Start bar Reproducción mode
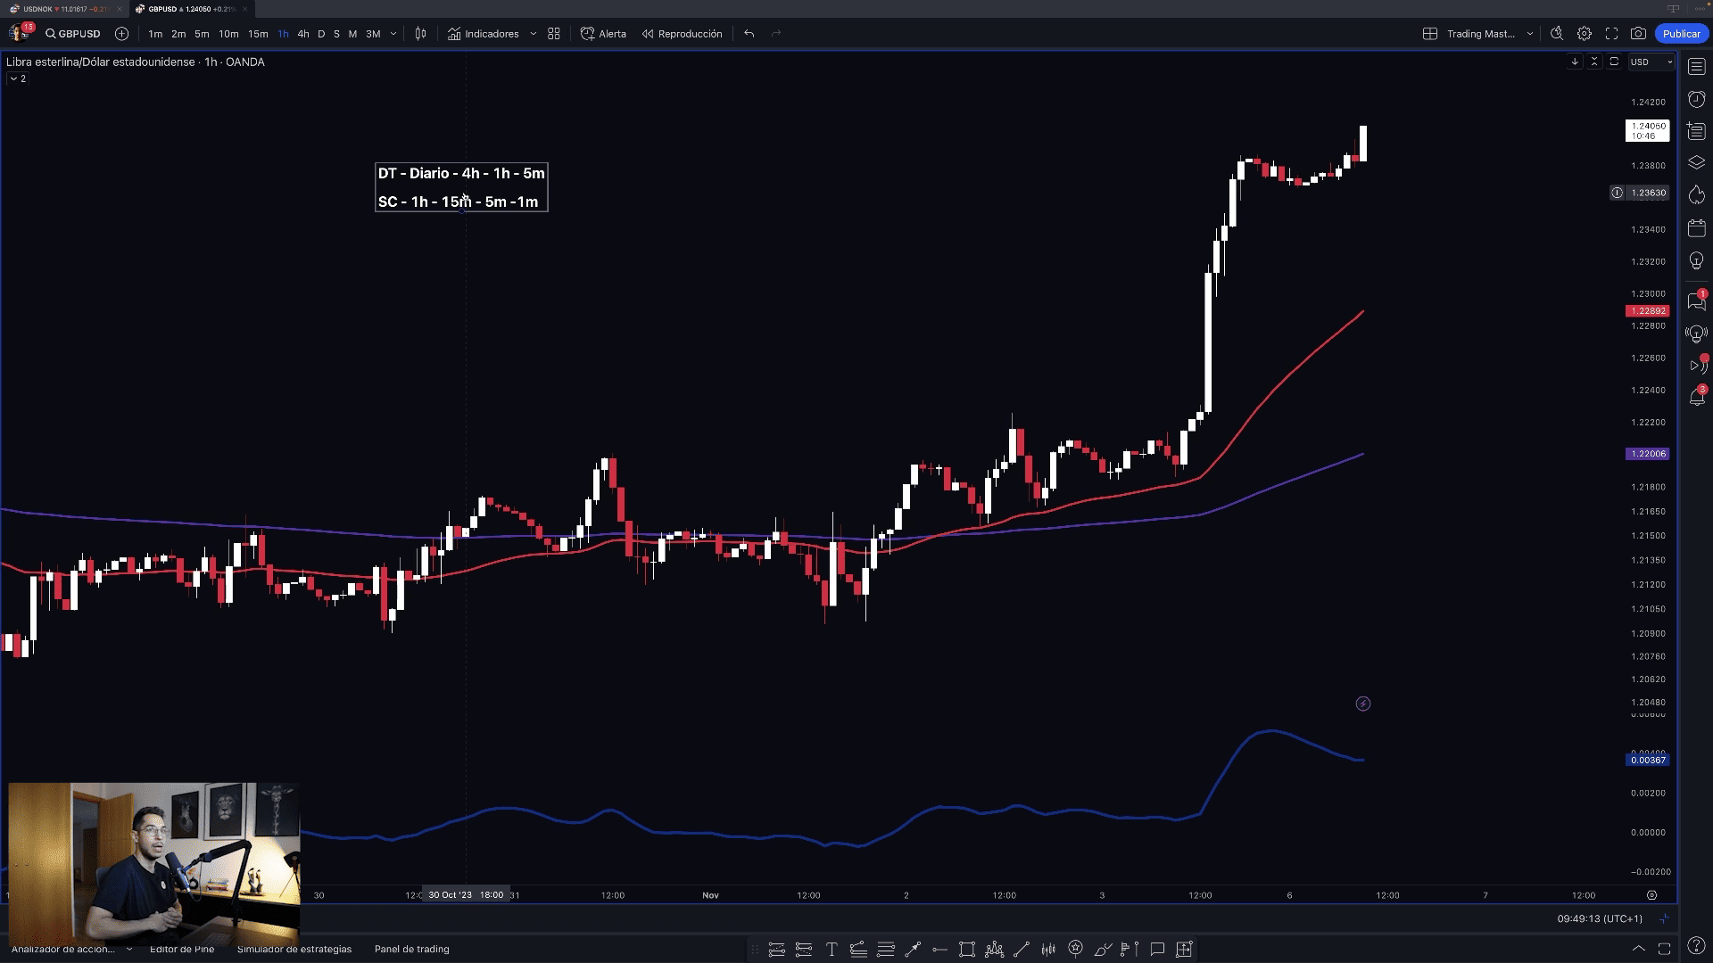Viewport: 1713px width, 963px height. click(682, 34)
